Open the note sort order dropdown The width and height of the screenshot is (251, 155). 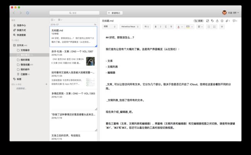[x=60, y=20]
